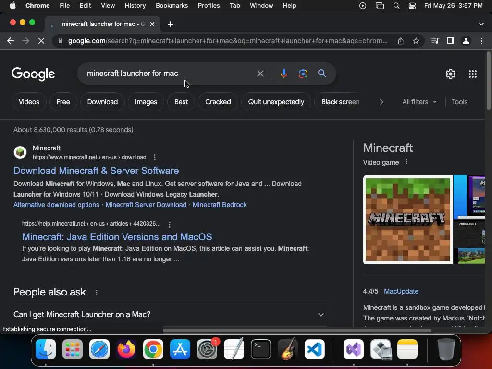Expand Can I get Minecraft Launcher question
Image resolution: width=492 pixels, height=369 pixels.
(x=170, y=314)
